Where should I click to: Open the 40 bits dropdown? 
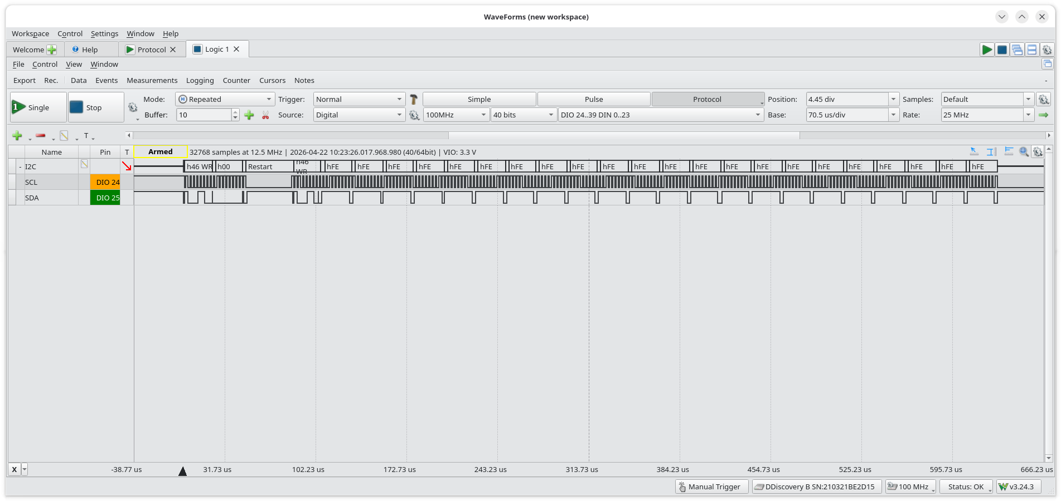(x=524, y=115)
